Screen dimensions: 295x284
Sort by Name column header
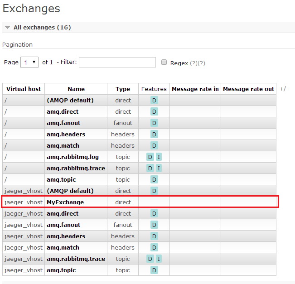tap(76, 89)
